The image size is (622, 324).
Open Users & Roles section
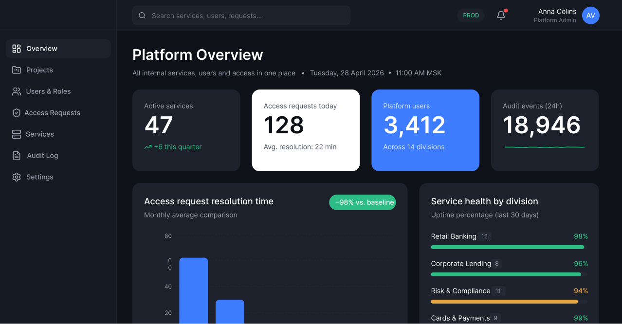pos(58,91)
